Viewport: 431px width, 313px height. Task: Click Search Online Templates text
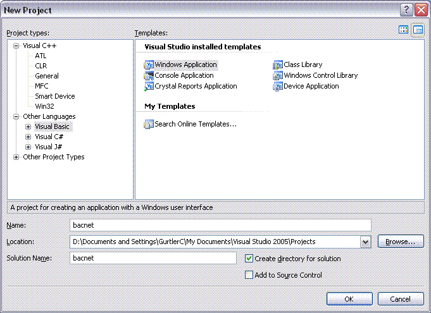coord(196,125)
